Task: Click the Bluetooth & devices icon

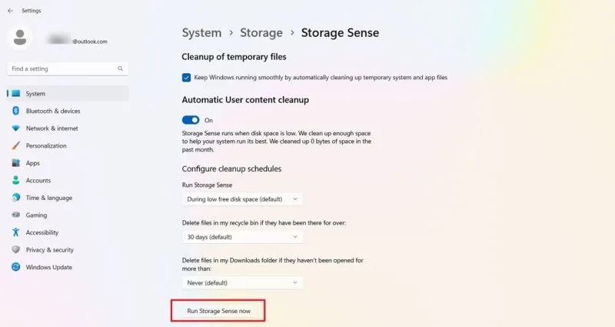Action: tap(15, 111)
